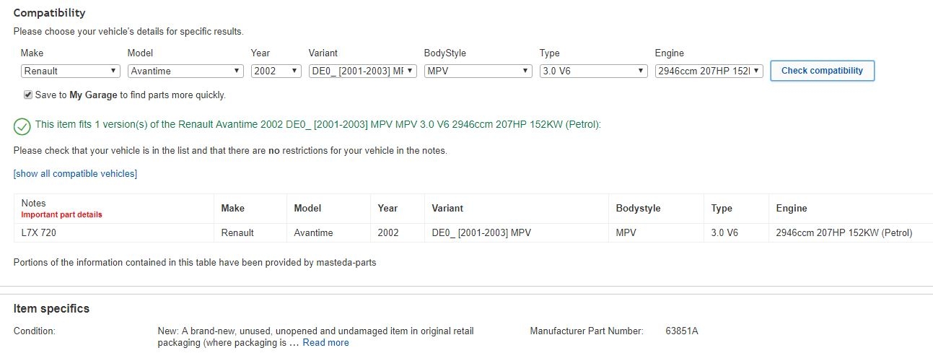933x353 pixels.
Task: Open the Model dropdown showing Avantime
Action: tap(185, 71)
